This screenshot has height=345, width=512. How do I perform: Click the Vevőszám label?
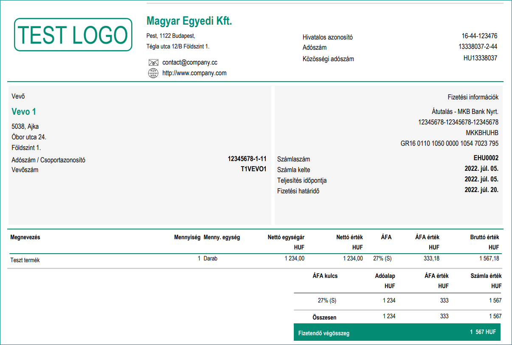coord(25,170)
